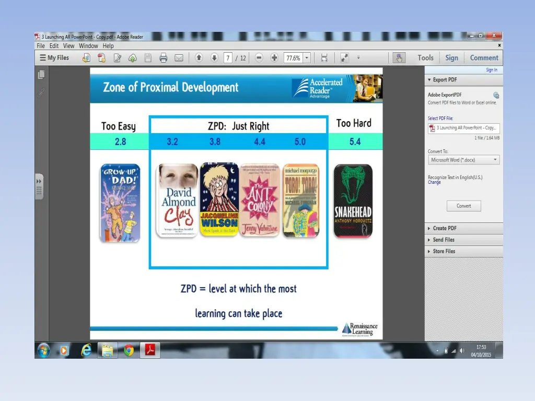Click the Toro! Toro! book cover
535x401 pixels.
(301, 201)
